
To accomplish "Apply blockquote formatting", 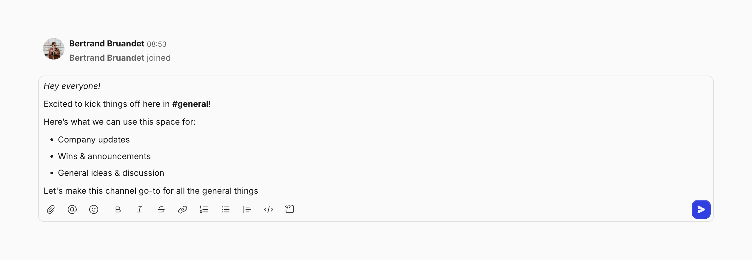I will pyautogui.click(x=247, y=210).
